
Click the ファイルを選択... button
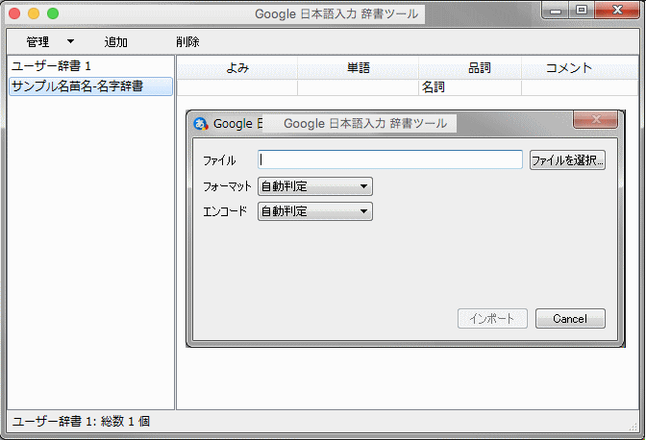click(567, 159)
